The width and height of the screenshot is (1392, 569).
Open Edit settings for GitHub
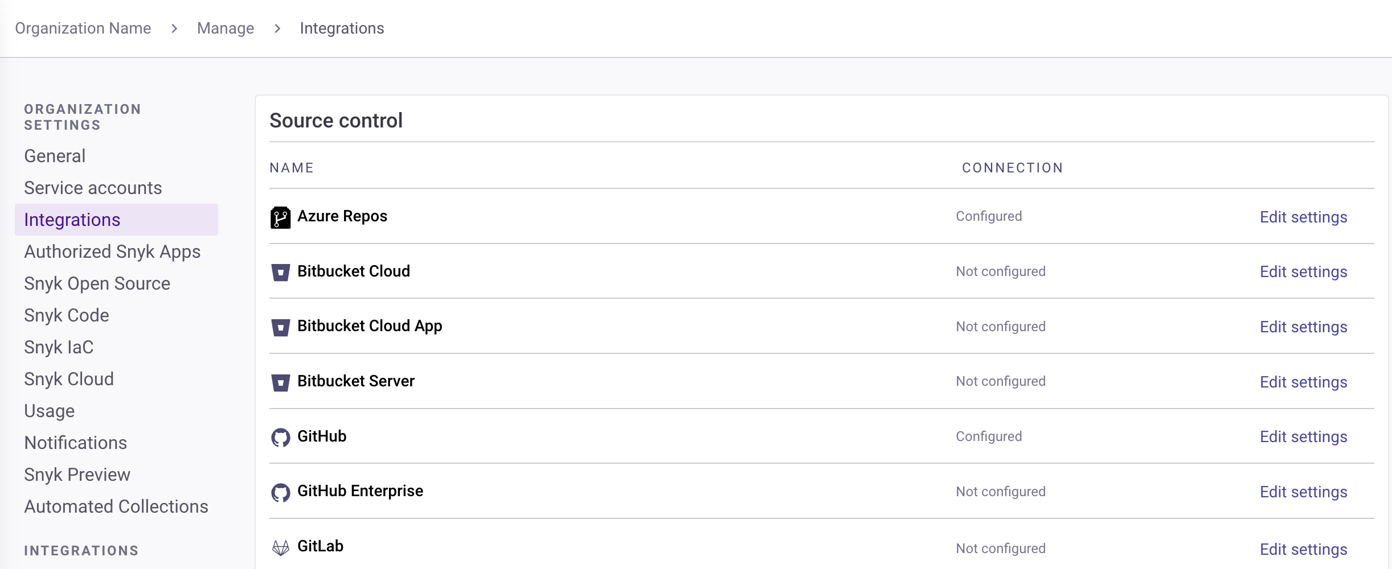click(x=1304, y=436)
